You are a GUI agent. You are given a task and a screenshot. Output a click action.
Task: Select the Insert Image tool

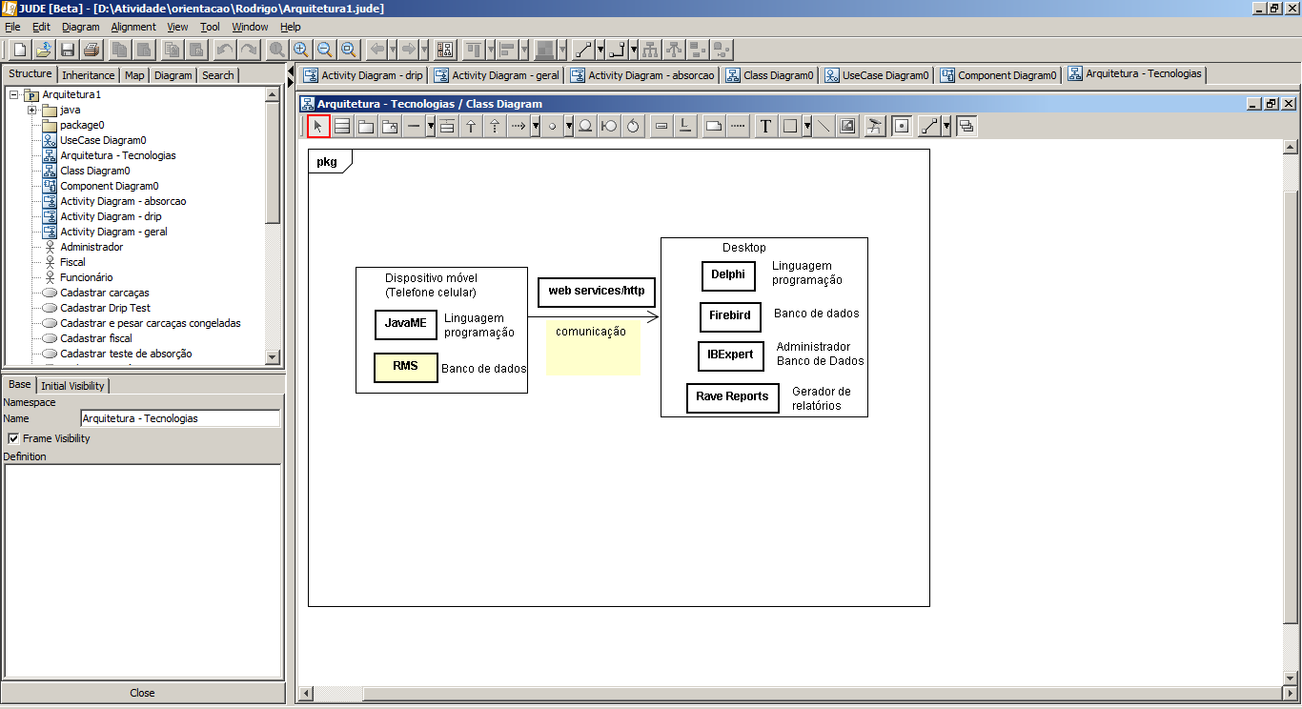point(847,126)
